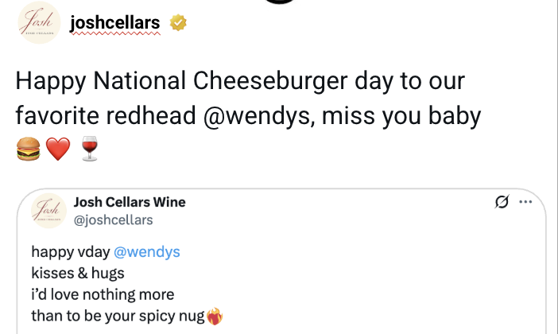Click the heart-on-fire emoji after spicy nug

point(215,317)
